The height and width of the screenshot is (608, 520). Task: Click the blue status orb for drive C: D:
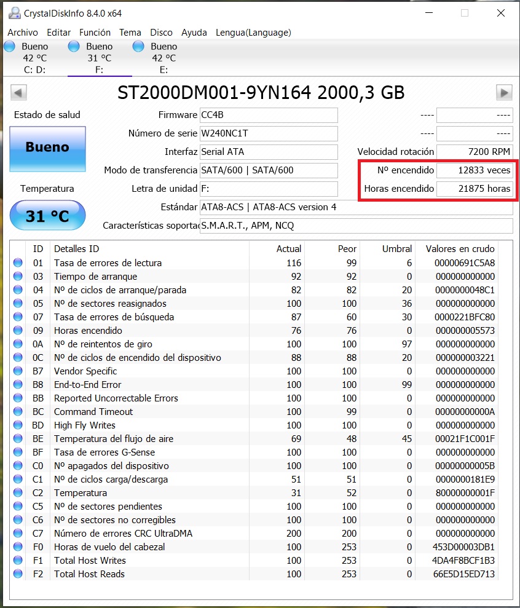tap(9, 47)
